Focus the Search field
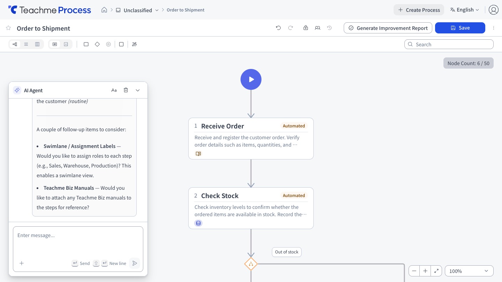502x282 pixels. [449, 44]
